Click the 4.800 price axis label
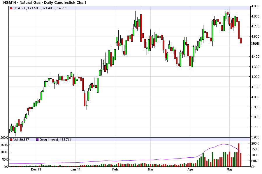 255,16
